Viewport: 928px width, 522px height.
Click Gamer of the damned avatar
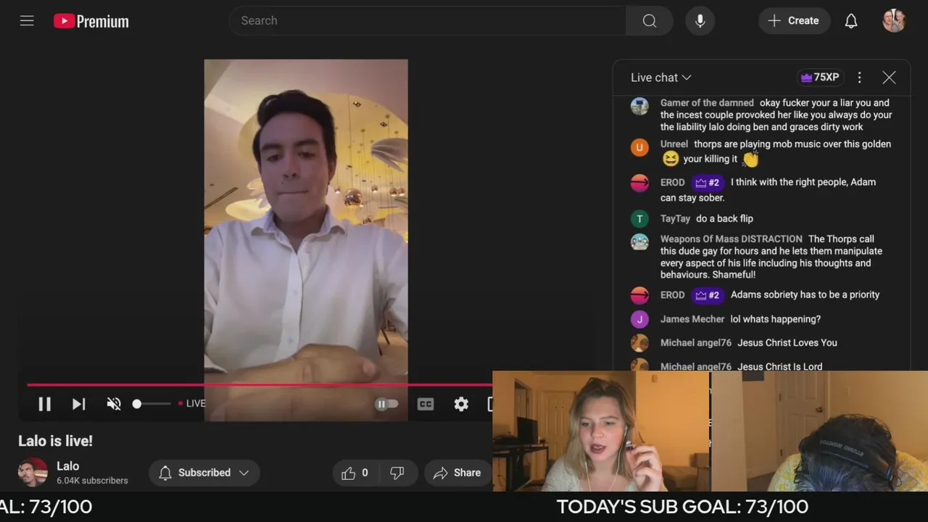point(639,107)
